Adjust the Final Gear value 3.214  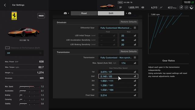[x=118, y=95]
